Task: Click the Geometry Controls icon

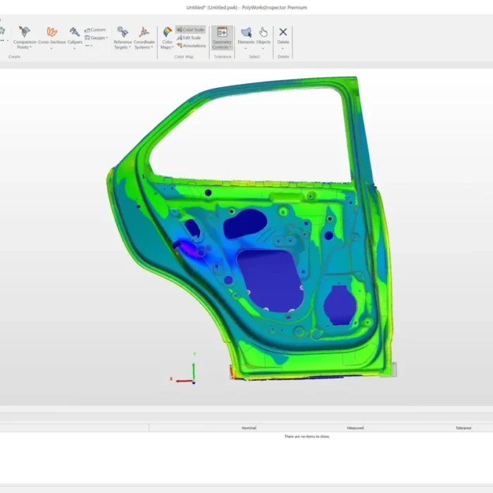Action: 222,32
